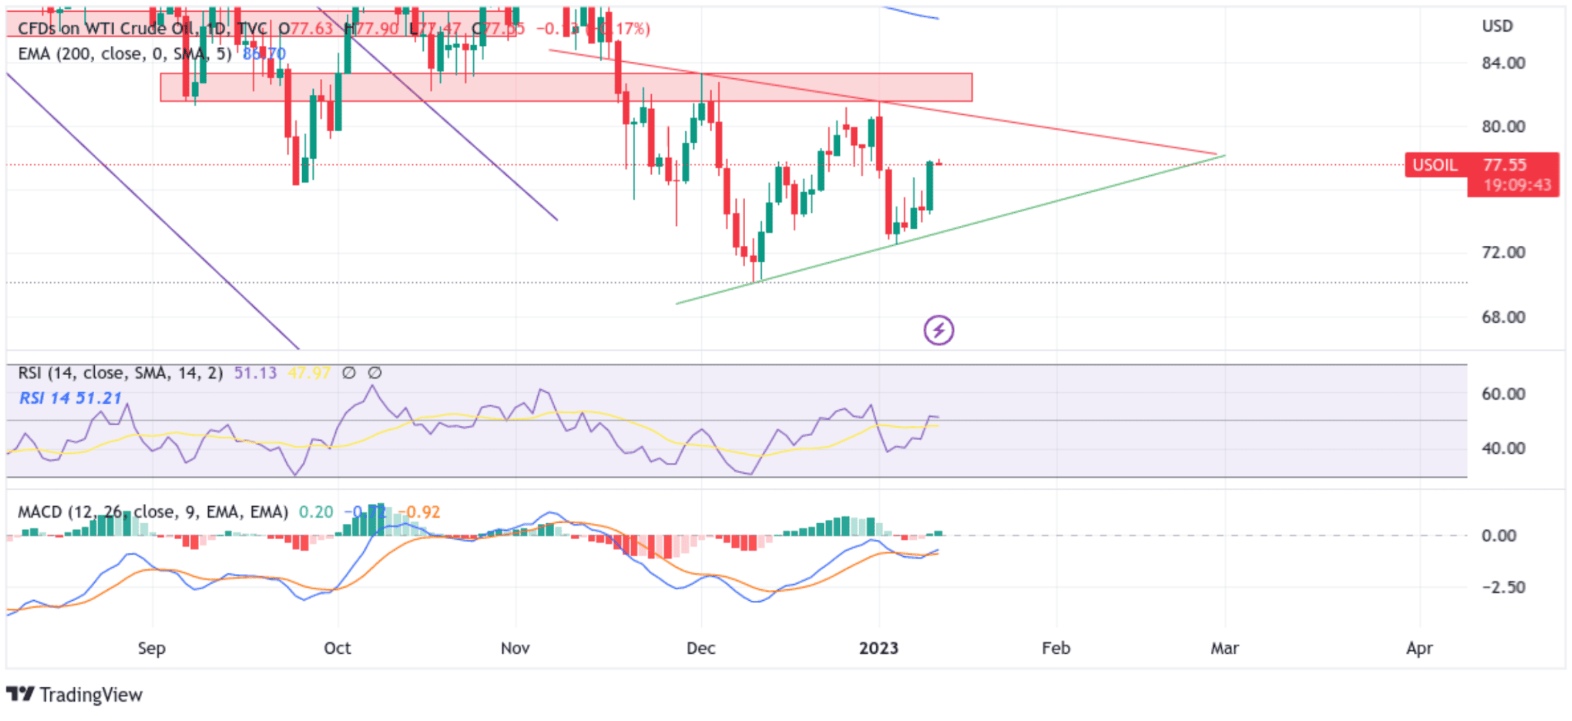This screenshot has height=721, width=1572.
Task: Click the MACD (12, 26, close, 9, EMA, EMA) legend
Action: pos(152,512)
